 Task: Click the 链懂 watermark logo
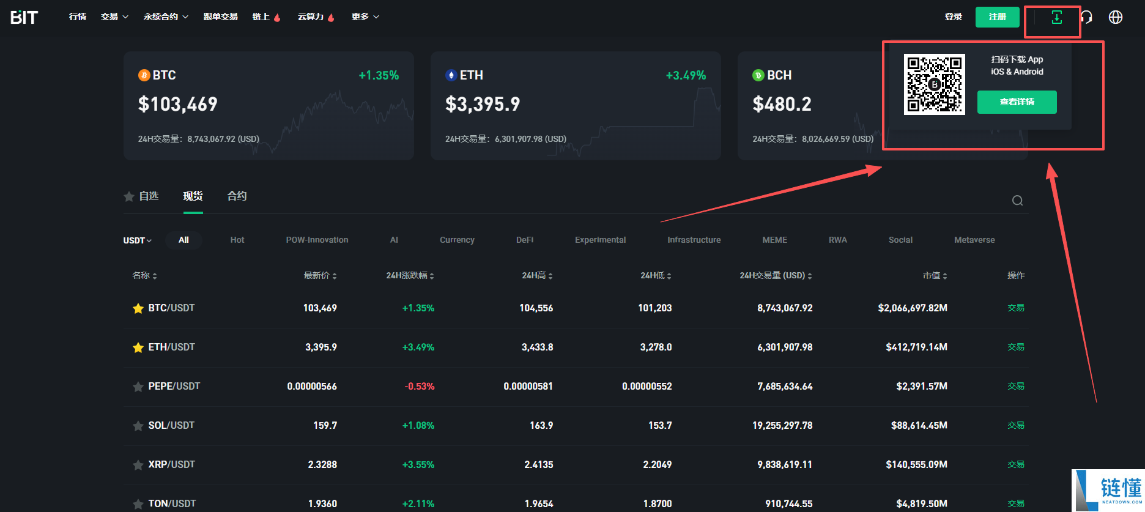click(x=1108, y=490)
